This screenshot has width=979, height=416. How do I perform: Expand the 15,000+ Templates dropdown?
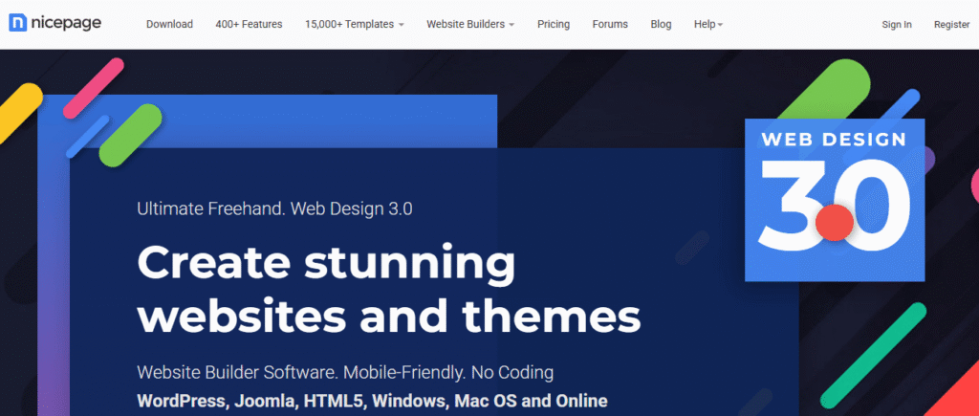pyautogui.click(x=354, y=24)
